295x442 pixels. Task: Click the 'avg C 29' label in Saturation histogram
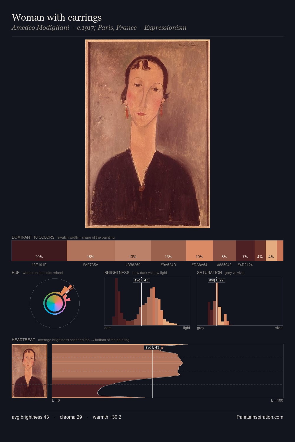tap(216, 280)
